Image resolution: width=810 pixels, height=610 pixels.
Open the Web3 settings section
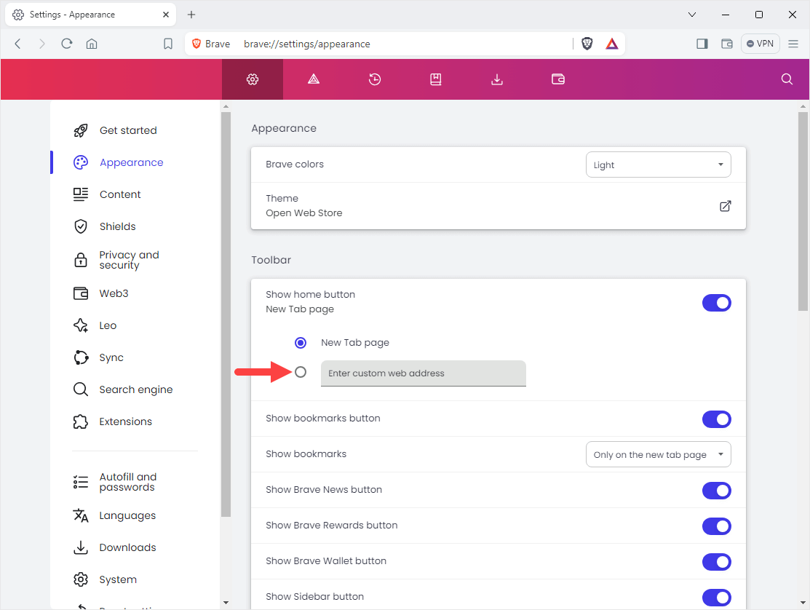pos(114,293)
